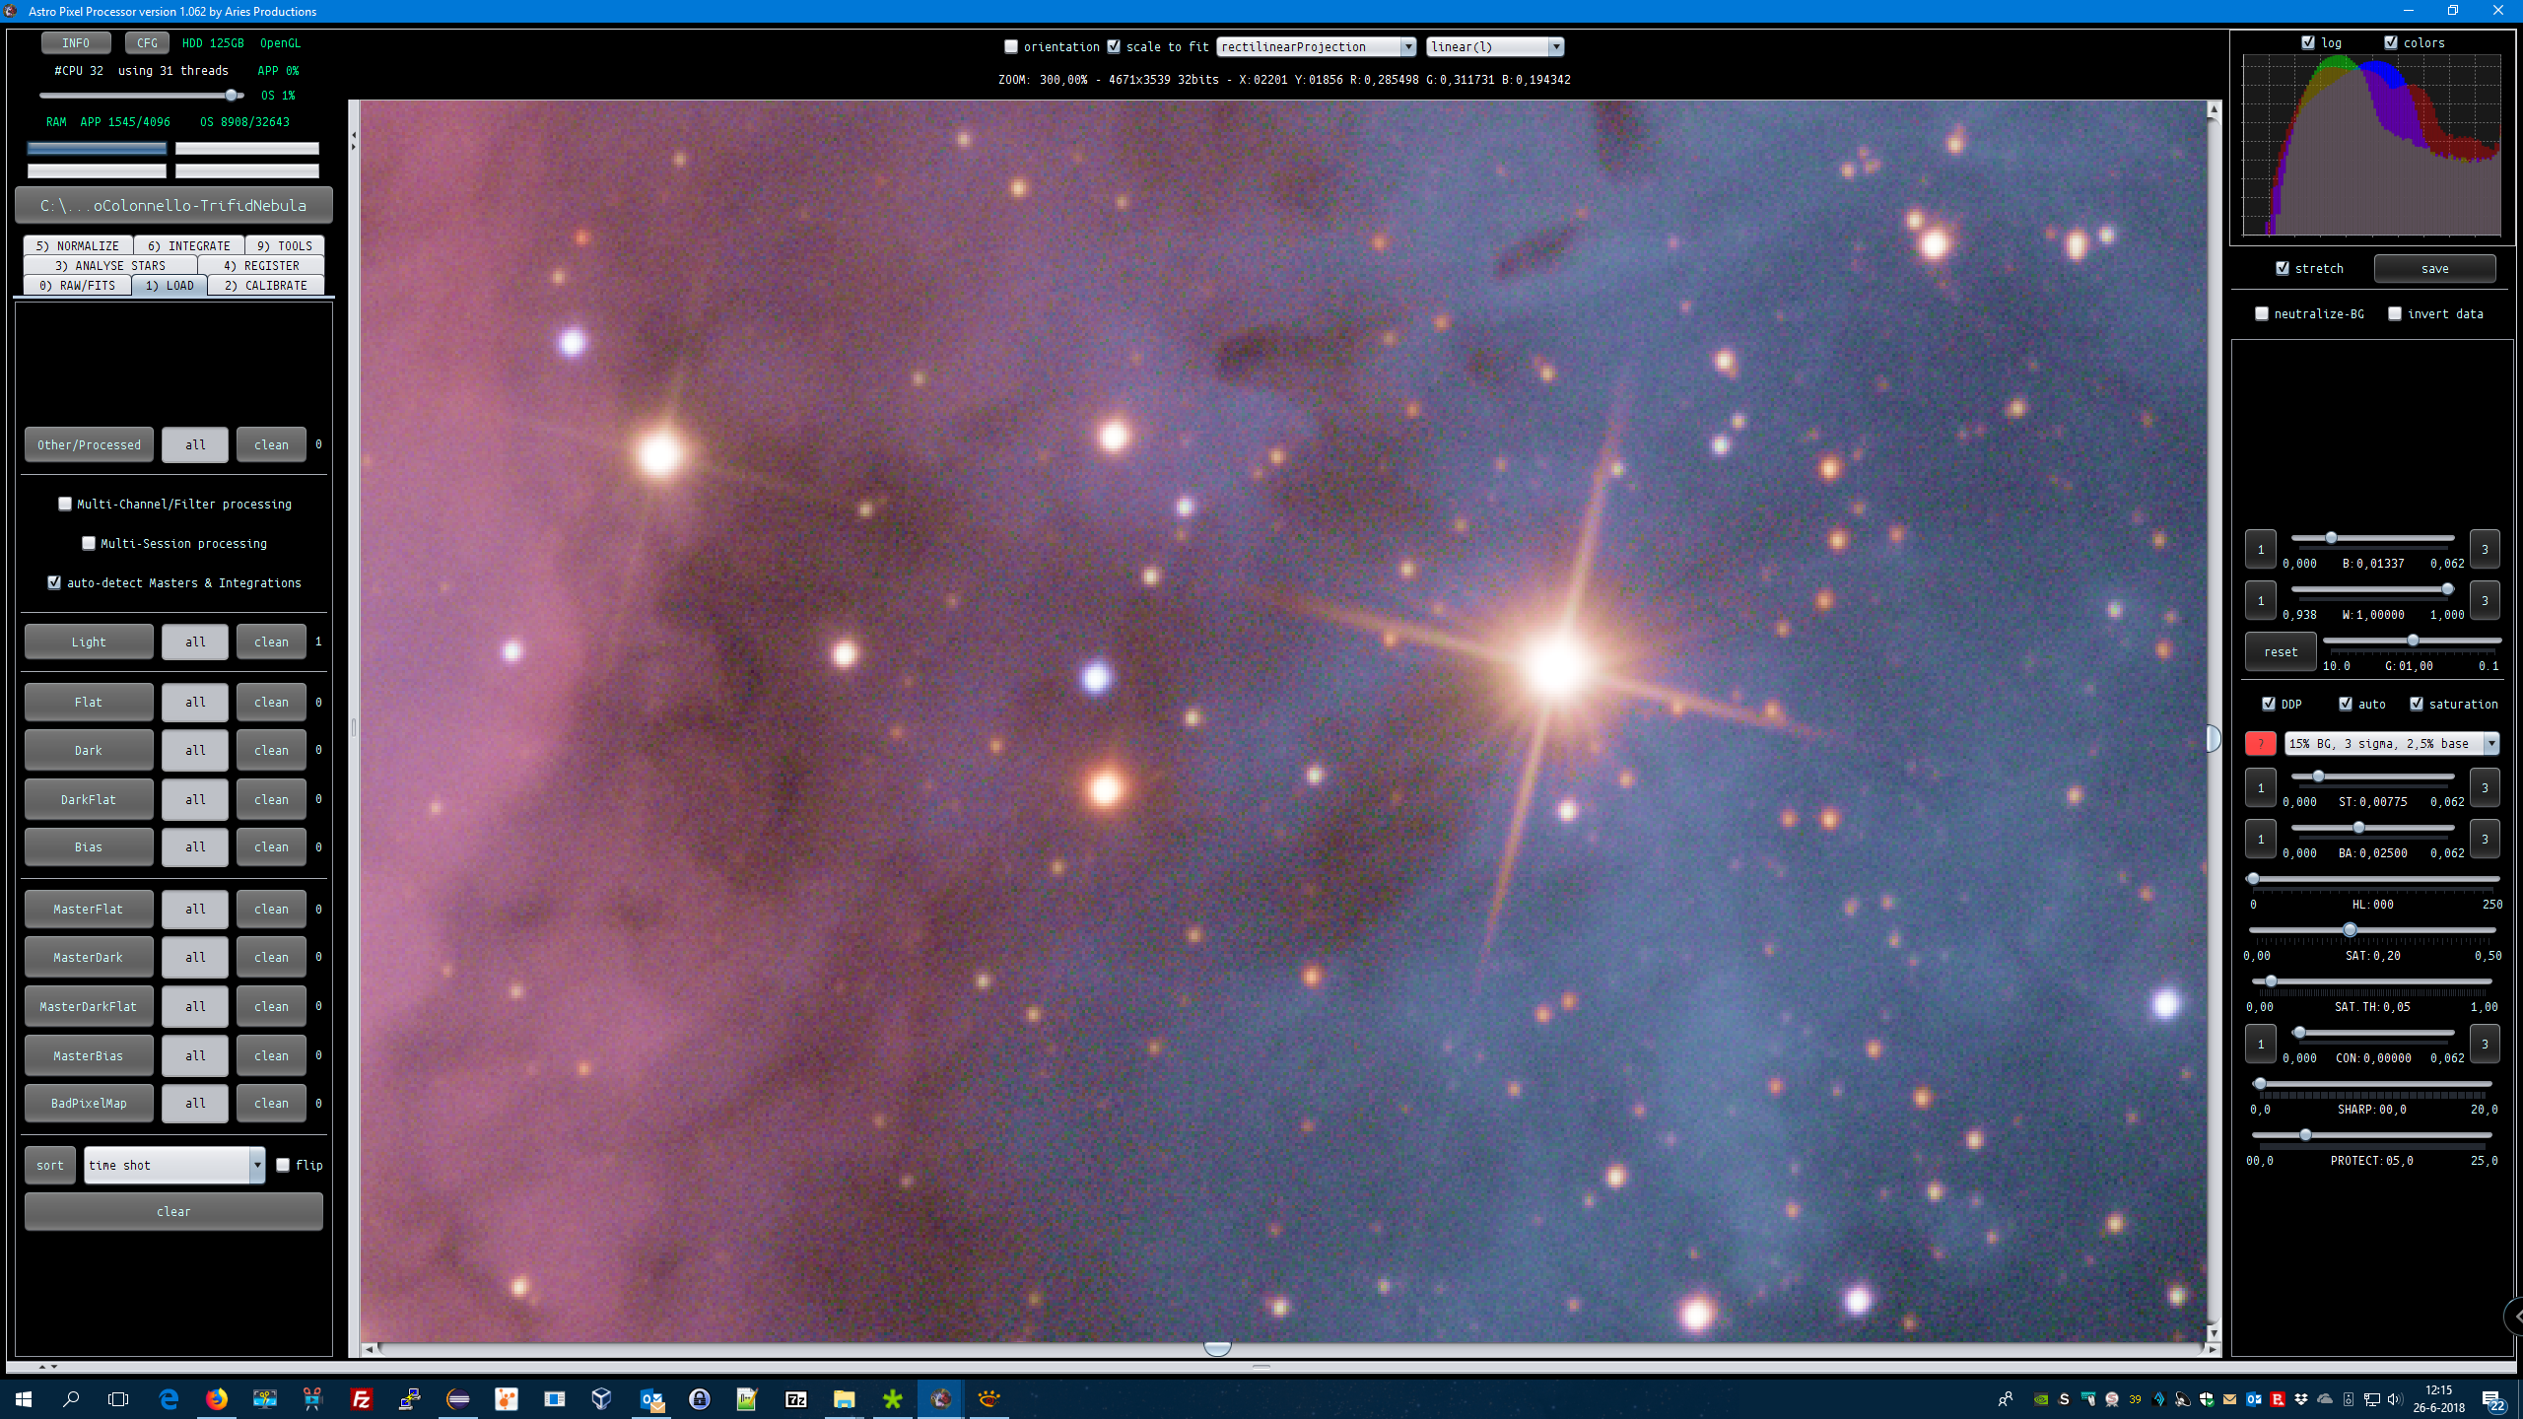Toggle neutralize-BG checkbox
The width and height of the screenshot is (2523, 1419).
click(x=2262, y=313)
